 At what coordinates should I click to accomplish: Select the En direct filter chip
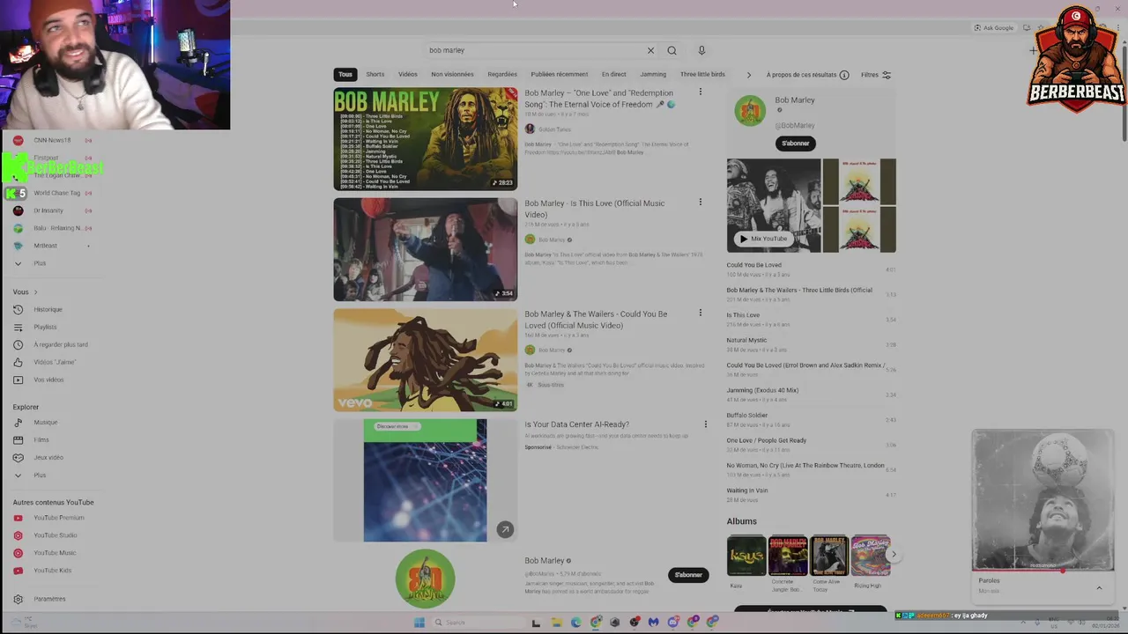614,75
